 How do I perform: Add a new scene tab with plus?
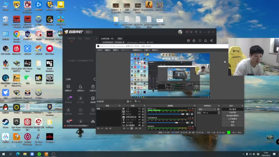coord(97,38)
